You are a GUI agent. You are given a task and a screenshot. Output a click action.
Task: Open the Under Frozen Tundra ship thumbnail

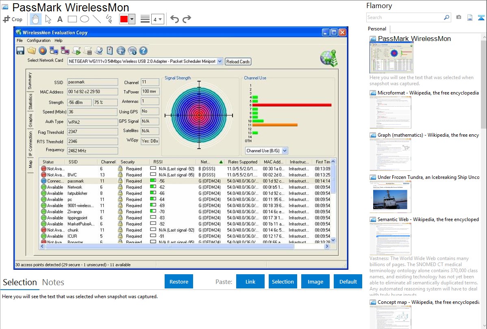pos(390,197)
